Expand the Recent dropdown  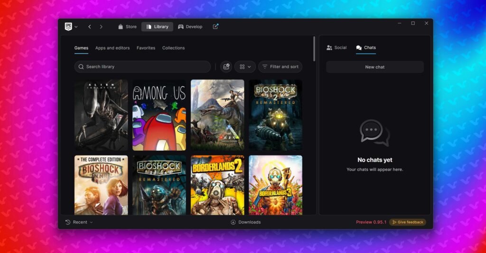pyautogui.click(x=79, y=222)
